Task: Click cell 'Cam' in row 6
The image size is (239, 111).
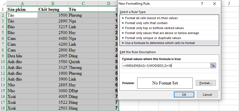Action: coord(22,38)
